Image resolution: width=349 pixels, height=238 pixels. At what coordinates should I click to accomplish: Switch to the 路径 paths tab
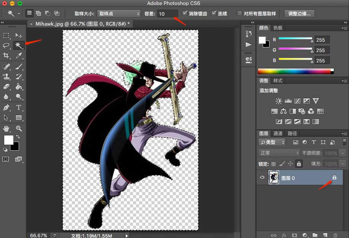tap(292, 133)
